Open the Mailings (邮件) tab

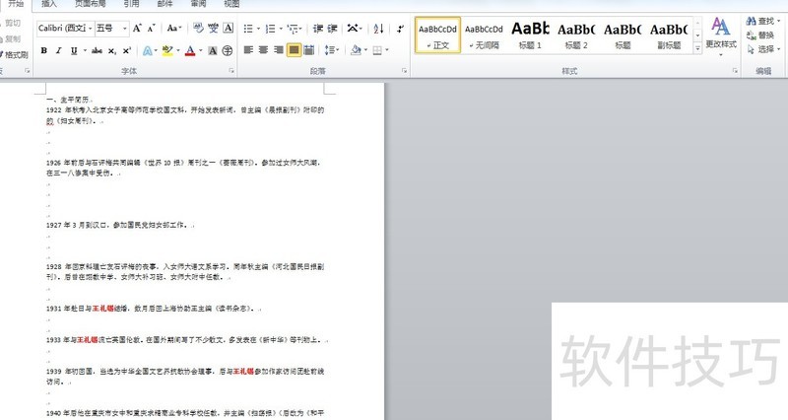point(164,4)
